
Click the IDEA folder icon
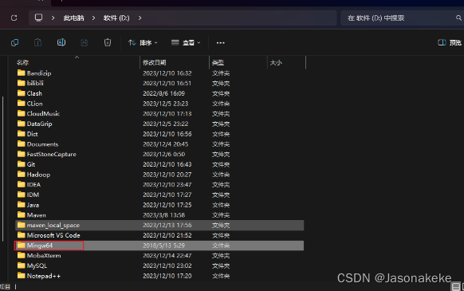pyautogui.click(x=21, y=184)
